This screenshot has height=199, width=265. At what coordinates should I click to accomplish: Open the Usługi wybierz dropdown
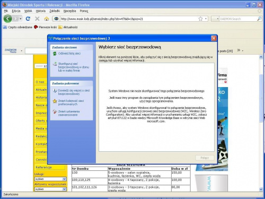(50, 179)
